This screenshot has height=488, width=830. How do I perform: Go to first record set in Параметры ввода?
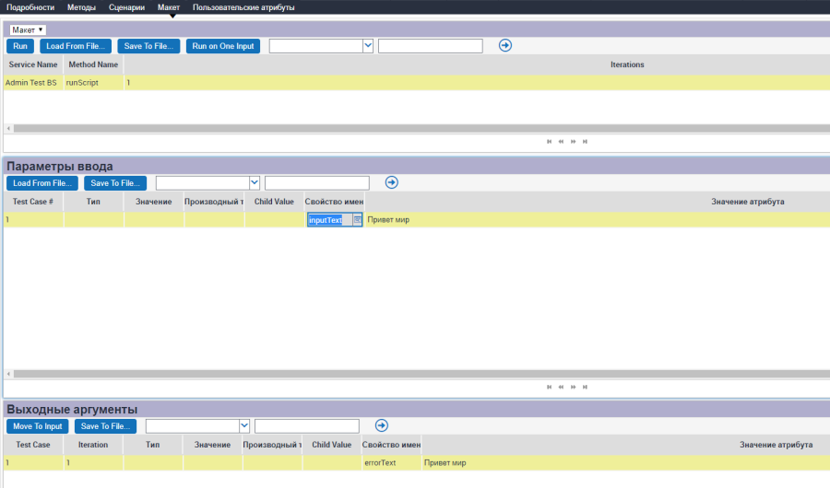[x=549, y=387]
